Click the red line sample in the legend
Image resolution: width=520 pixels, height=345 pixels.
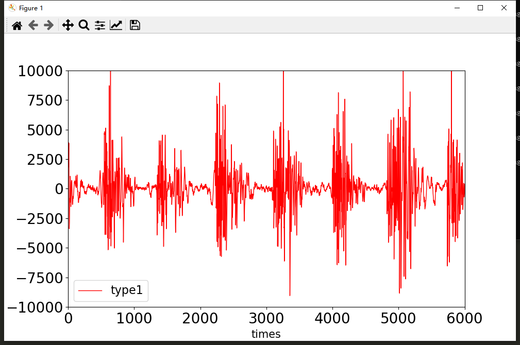pos(91,291)
